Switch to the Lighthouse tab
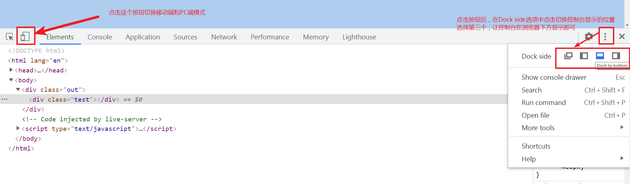The width and height of the screenshot is (630, 184). click(359, 37)
